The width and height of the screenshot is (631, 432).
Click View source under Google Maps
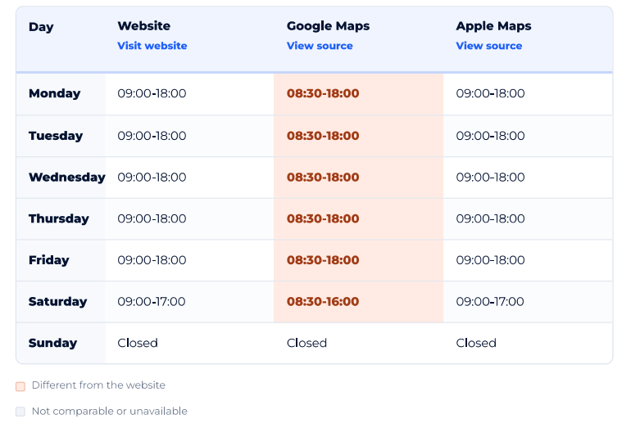(320, 46)
